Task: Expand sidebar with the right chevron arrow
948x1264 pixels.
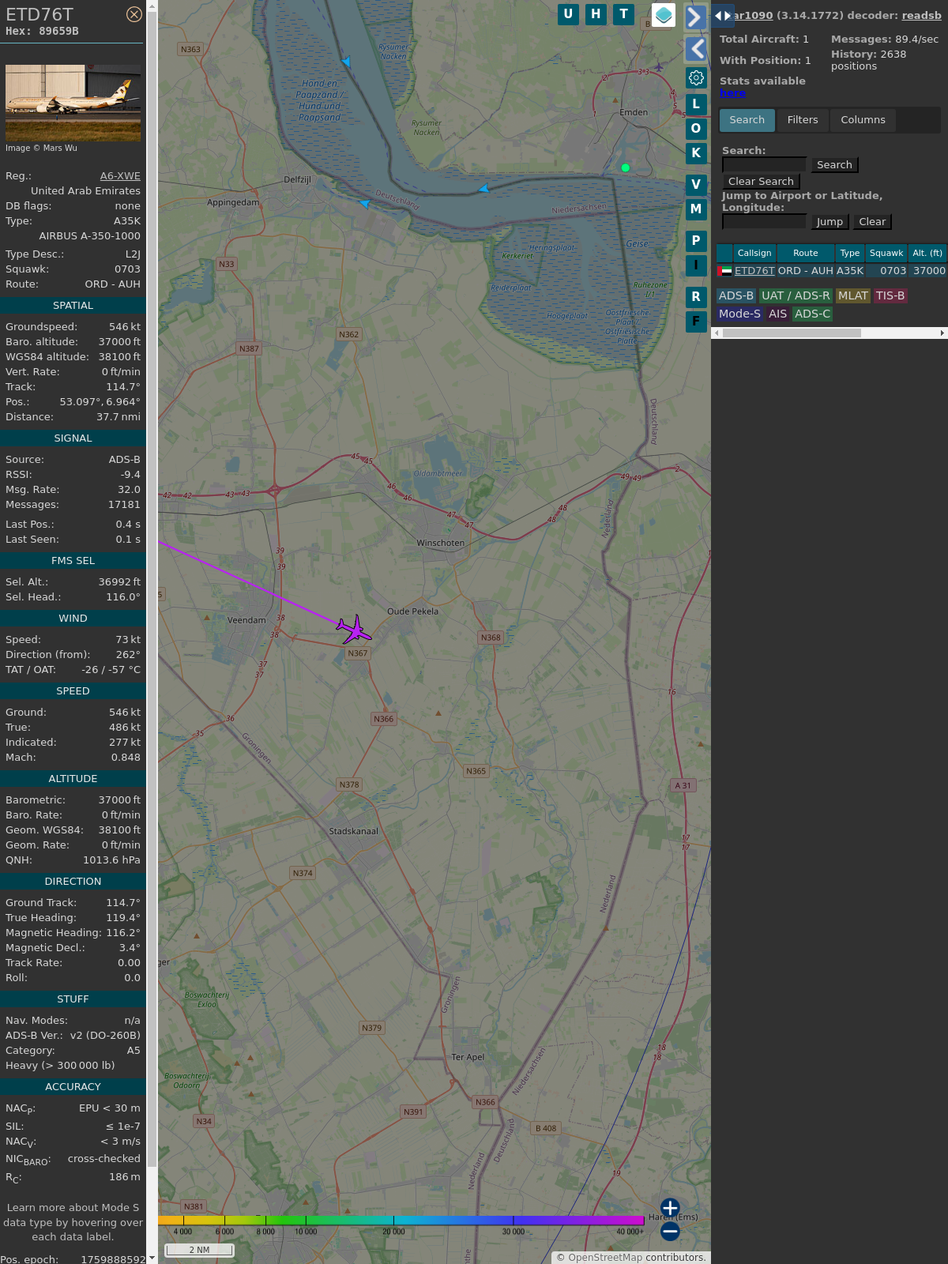Action: pyautogui.click(x=695, y=17)
